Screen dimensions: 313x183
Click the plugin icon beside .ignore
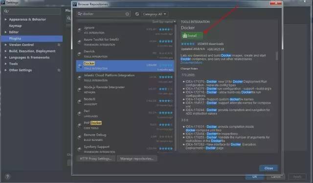[x=79, y=30]
